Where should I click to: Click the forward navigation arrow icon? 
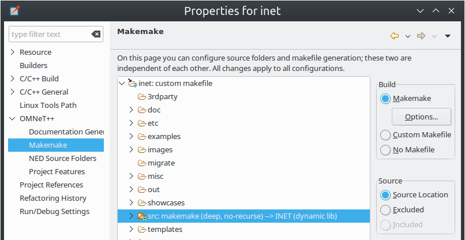click(421, 36)
